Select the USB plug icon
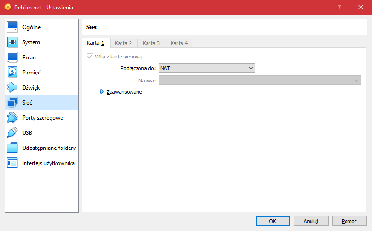This screenshot has width=372, height=231. click(13, 133)
